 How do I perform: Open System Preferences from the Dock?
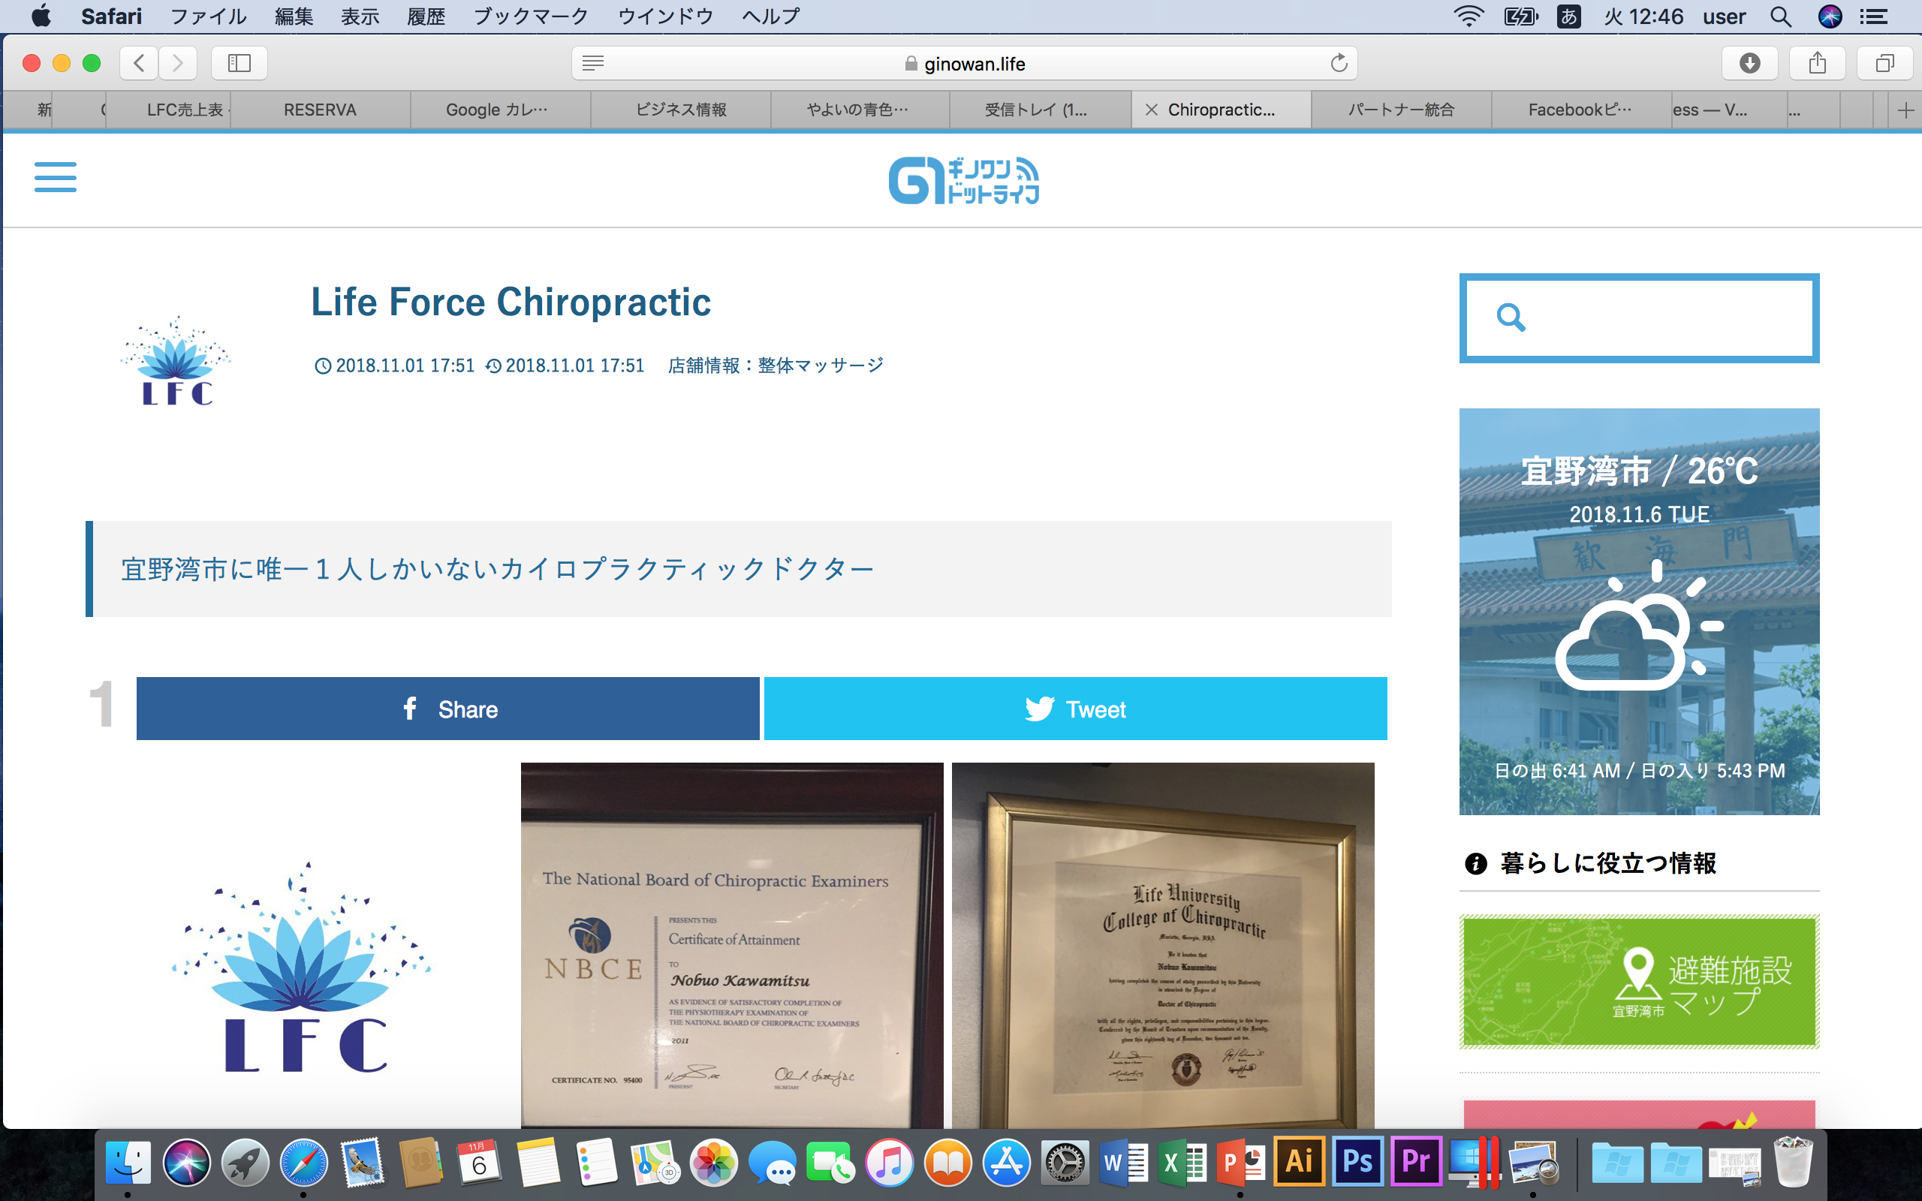point(1065,1163)
